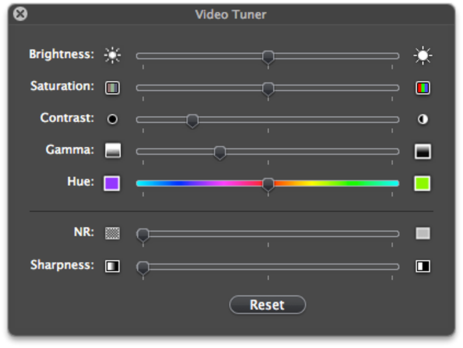
Task: Click the sharp Sharpness maximum icon
Action: pos(423,266)
